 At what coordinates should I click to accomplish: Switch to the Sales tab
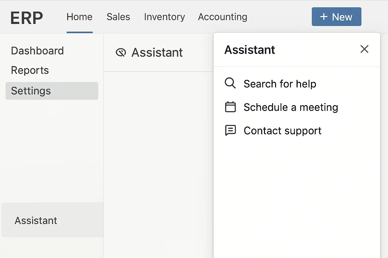pyautogui.click(x=118, y=17)
